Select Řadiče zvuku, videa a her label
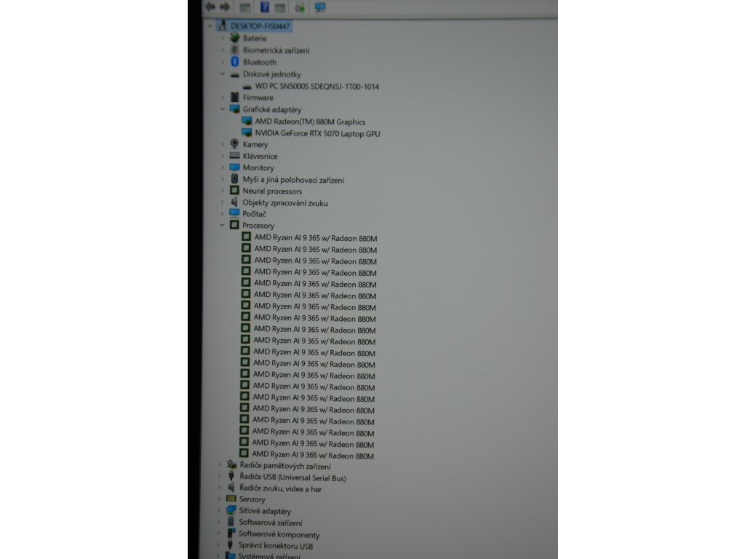 click(x=280, y=488)
